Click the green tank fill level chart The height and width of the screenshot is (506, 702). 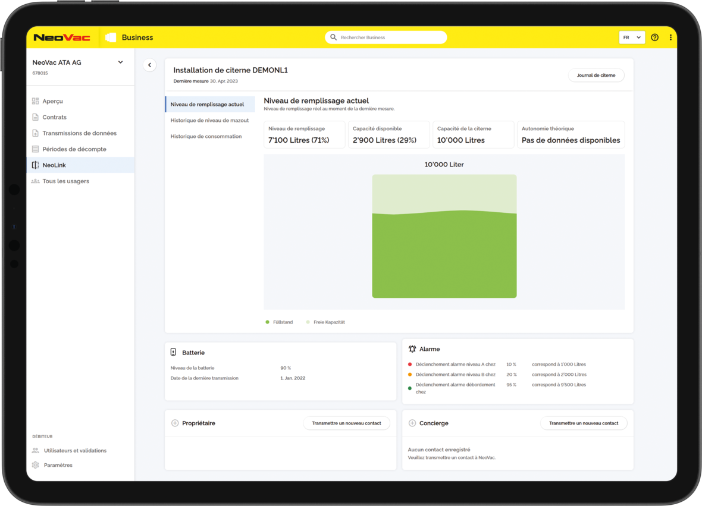444,256
